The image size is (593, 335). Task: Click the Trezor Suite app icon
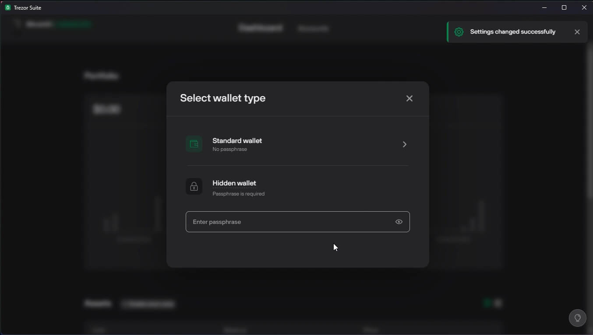[7, 7]
